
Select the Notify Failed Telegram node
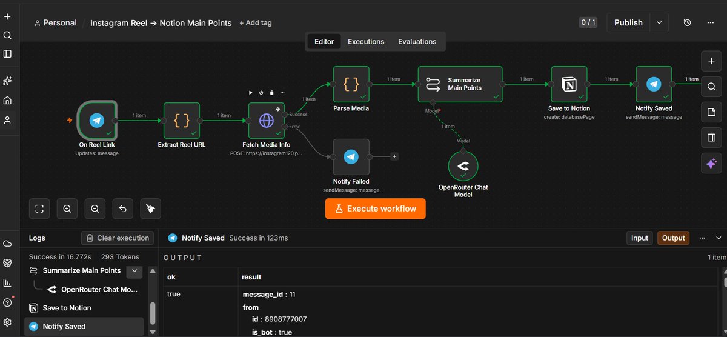click(351, 157)
